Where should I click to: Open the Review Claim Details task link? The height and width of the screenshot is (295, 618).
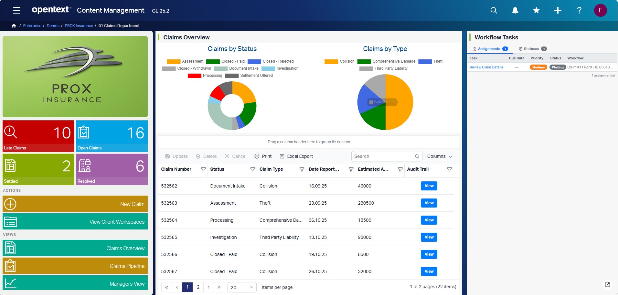pos(486,67)
